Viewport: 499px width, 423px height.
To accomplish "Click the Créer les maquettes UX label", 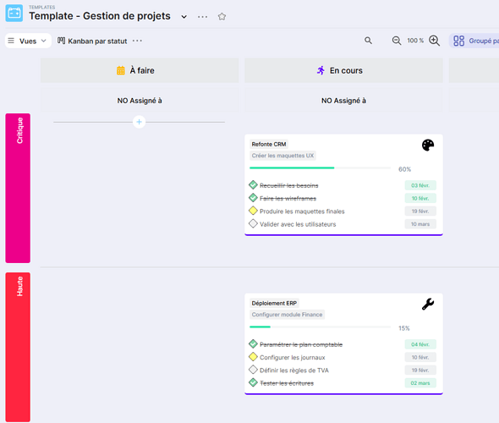I will (x=282, y=156).
